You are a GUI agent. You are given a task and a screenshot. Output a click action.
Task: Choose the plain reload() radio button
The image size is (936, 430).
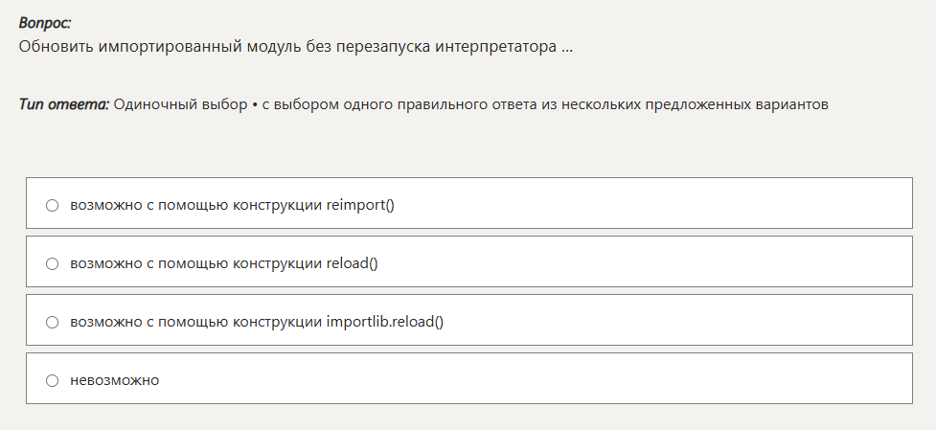tap(53, 263)
